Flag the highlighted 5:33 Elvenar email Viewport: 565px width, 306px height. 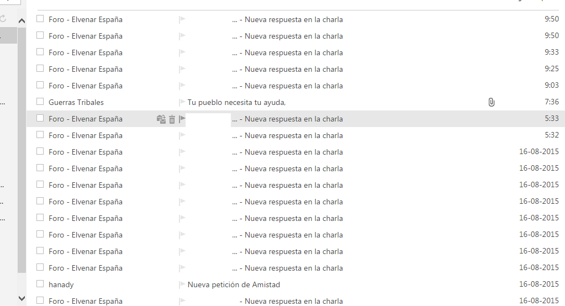[x=182, y=119]
